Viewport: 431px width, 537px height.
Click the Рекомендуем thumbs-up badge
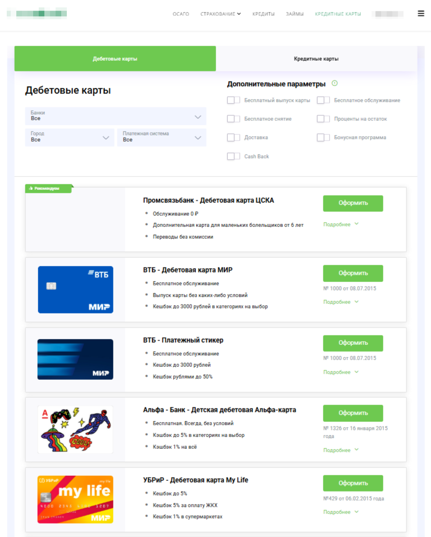click(49, 188)
